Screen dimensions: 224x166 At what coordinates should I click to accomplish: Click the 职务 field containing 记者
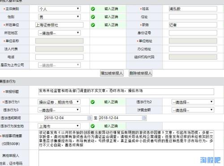[193, 25]
